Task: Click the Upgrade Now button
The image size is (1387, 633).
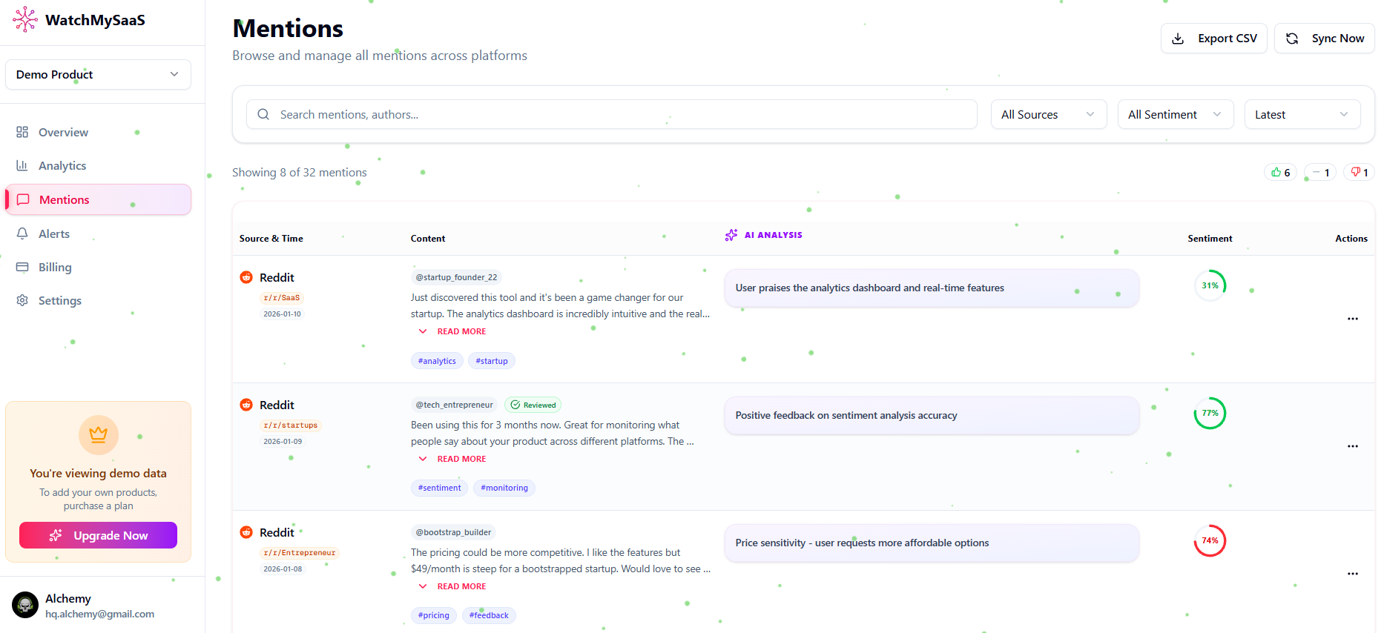Action: click(98, 535)
